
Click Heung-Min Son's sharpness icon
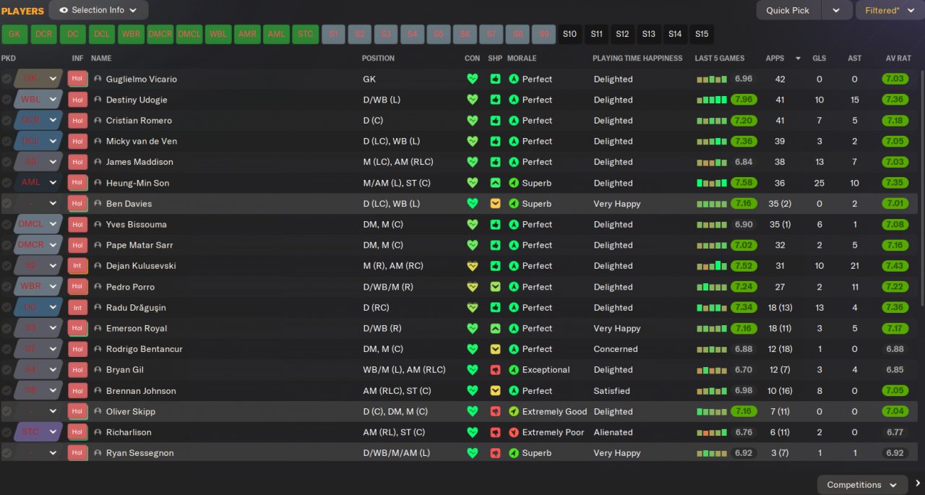pyautogui.click(x=495, y=183)
